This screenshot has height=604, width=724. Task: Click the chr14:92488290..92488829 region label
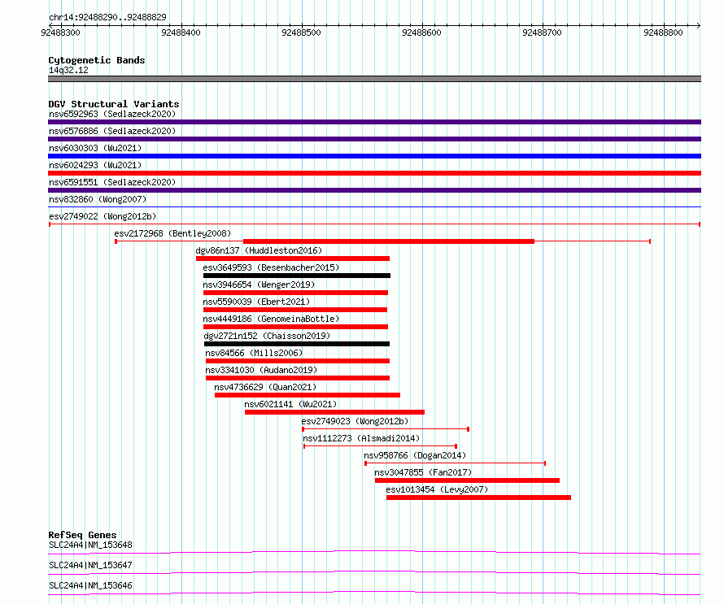[x=107, y=17]
